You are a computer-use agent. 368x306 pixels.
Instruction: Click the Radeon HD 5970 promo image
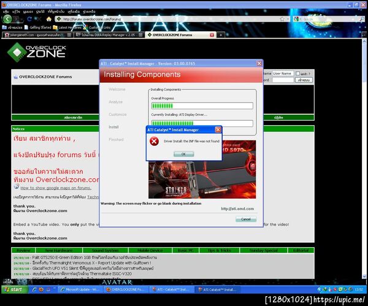click(x=202, y=169)
